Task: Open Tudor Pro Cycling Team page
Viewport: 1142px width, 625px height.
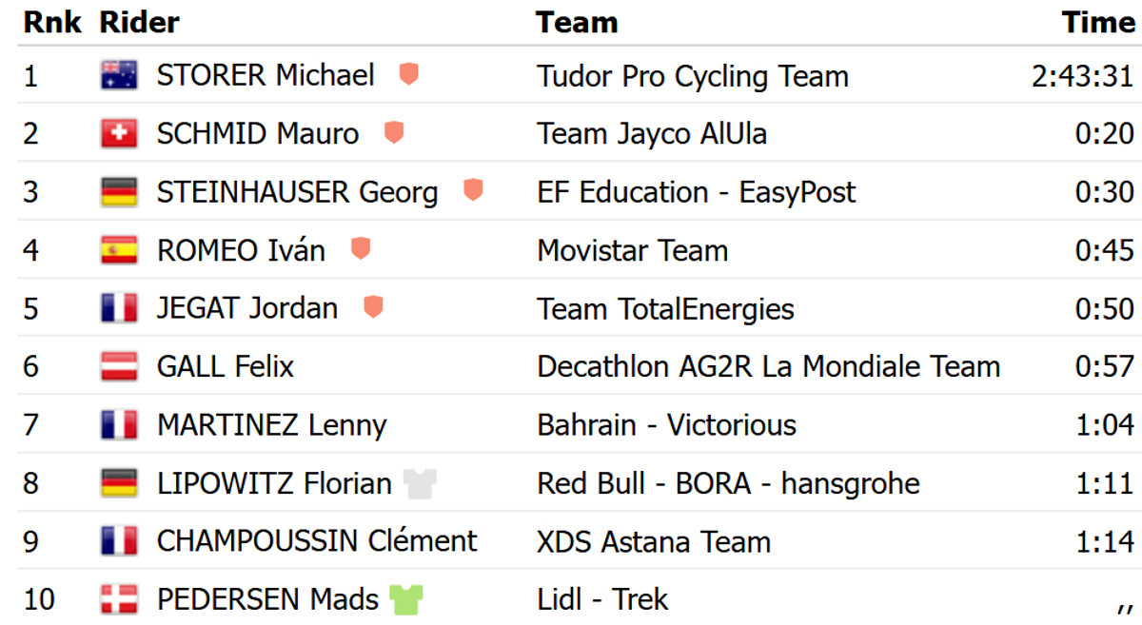Action: tap(692, 76)
